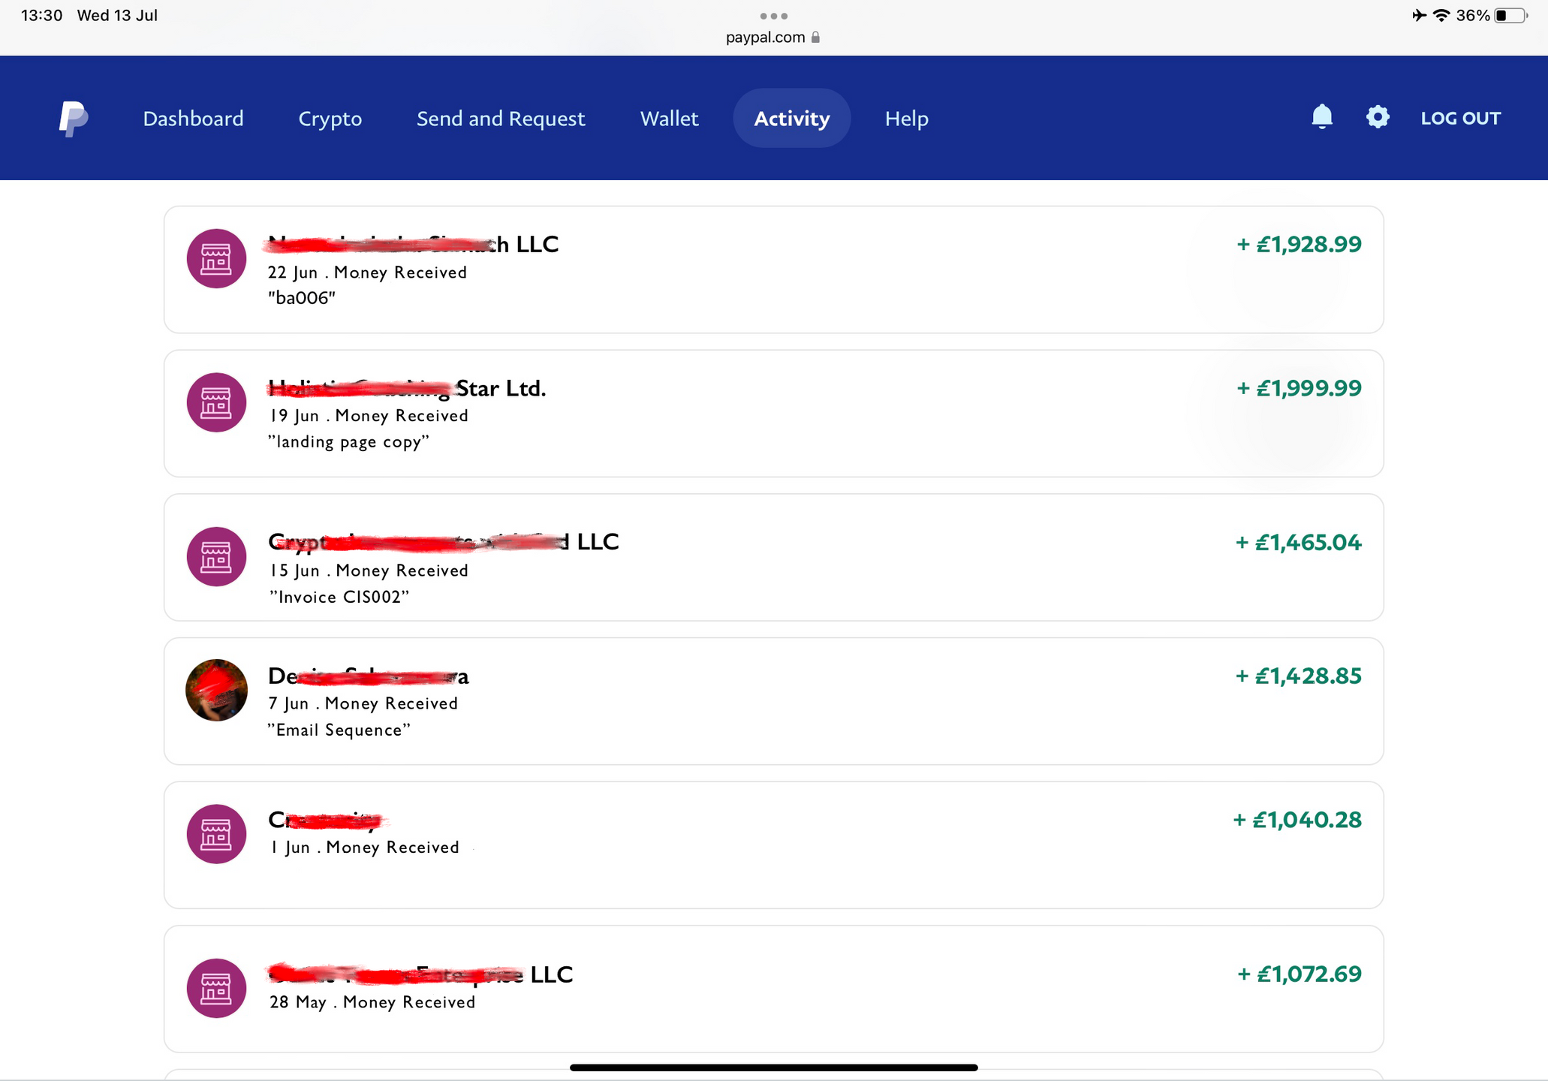The height and width of the screenshot is (1081, 1548).
Task: Open the settings gear icon
Action: coord(1377,117)
